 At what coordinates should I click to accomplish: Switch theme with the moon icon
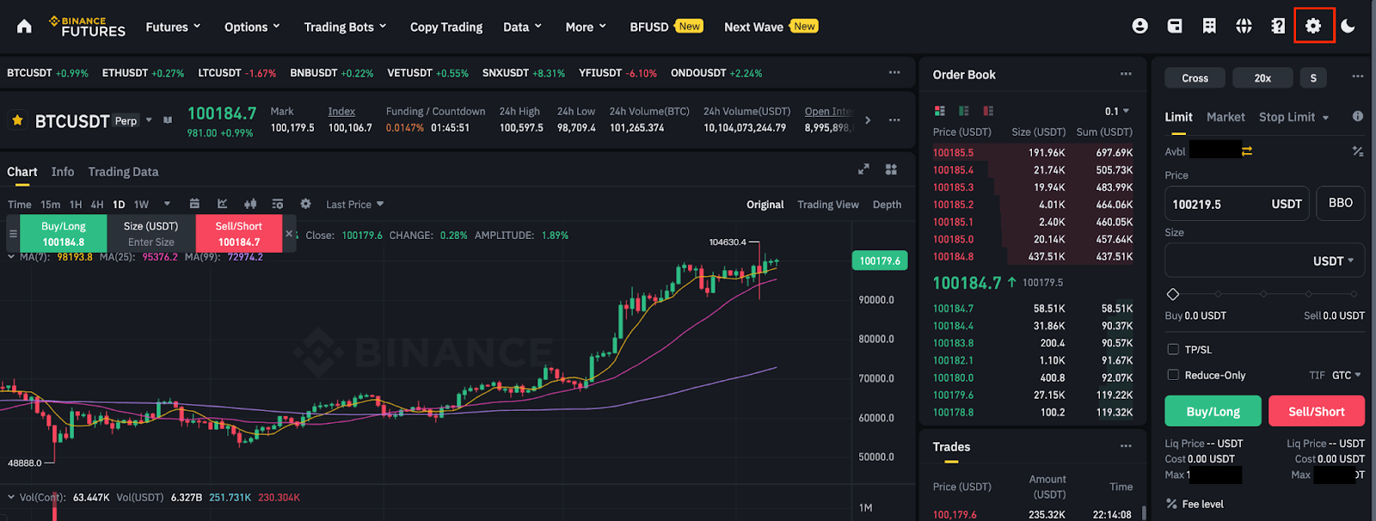[x=1348, y=27]
